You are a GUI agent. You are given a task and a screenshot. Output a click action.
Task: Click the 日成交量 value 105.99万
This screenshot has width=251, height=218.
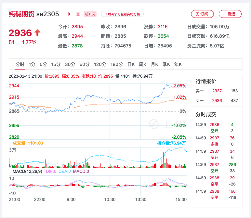click(x=220, y=27)
